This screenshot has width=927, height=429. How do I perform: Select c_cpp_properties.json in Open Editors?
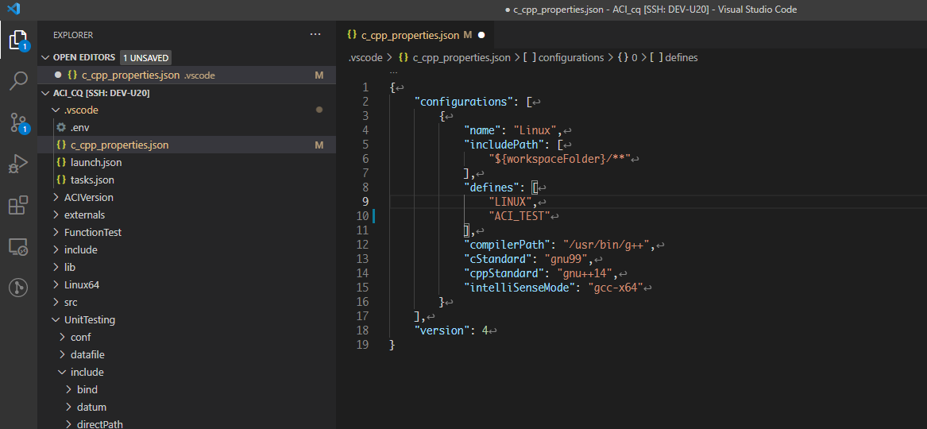pyautogui.click(x=187, y=75)
